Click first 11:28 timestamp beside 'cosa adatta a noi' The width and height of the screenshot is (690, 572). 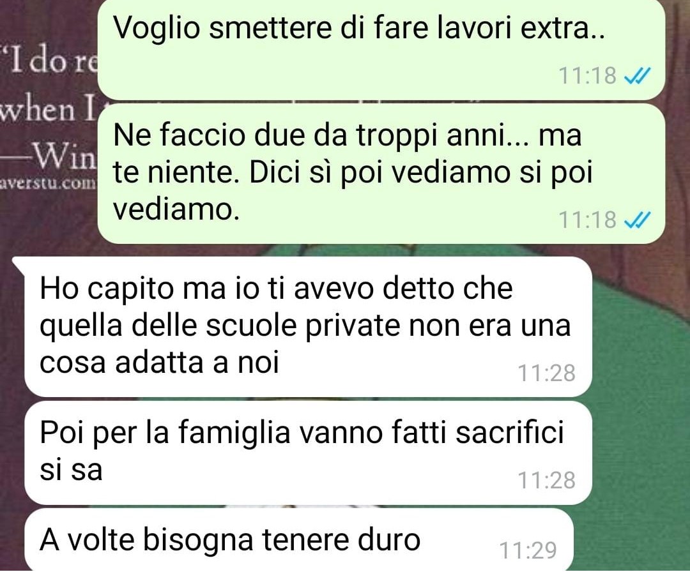pos(546,373)
